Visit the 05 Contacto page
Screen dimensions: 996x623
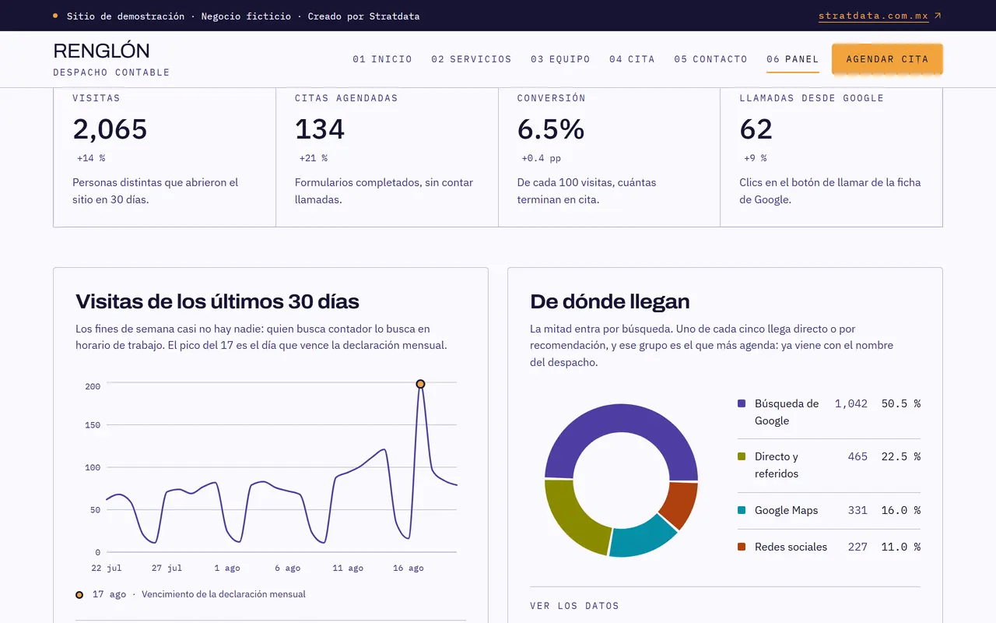710,59
